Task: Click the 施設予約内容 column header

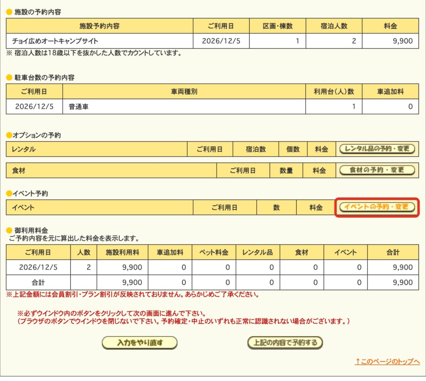Action: point(99,26)
